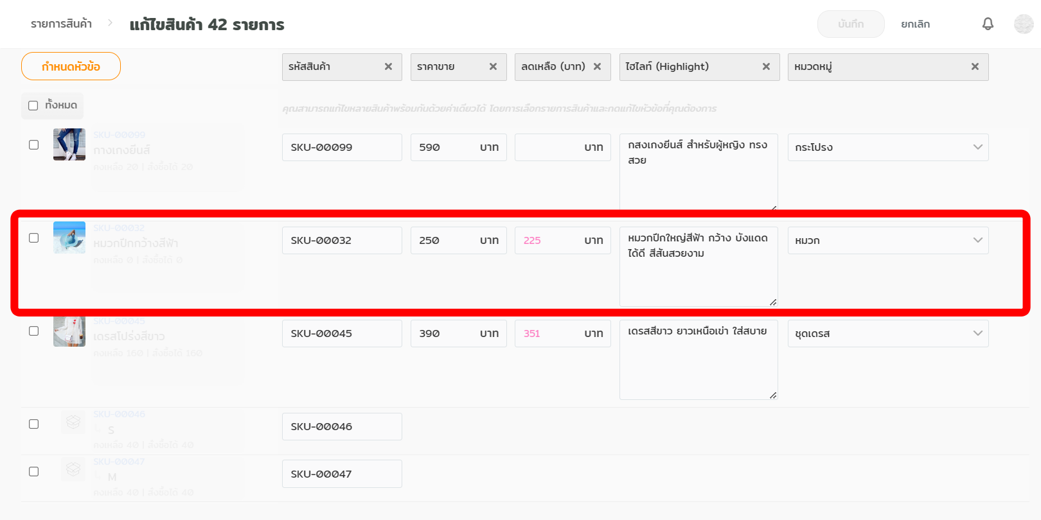Remove the หมวดหมู่ column with its X
1041x520 pixels.
coord(975,67)
